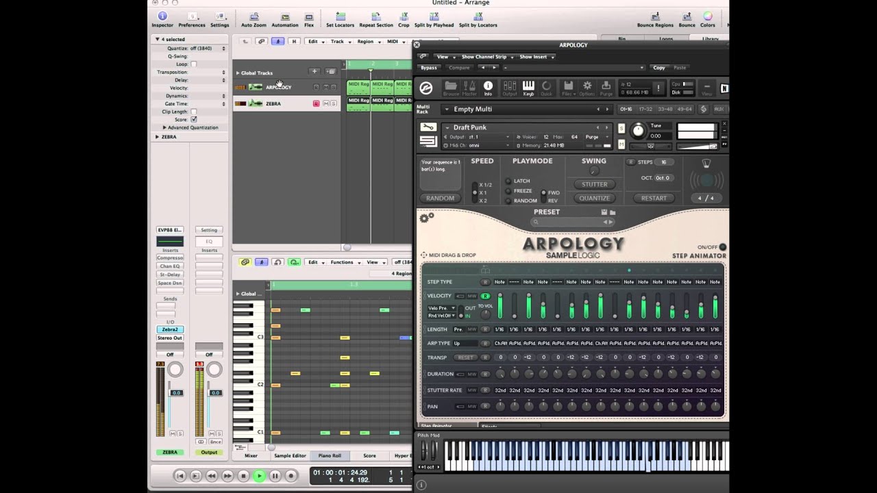Viewport: 877px width, 493px height.
Task: Add a new track with plus button
Action: click(x=314, y=72)
